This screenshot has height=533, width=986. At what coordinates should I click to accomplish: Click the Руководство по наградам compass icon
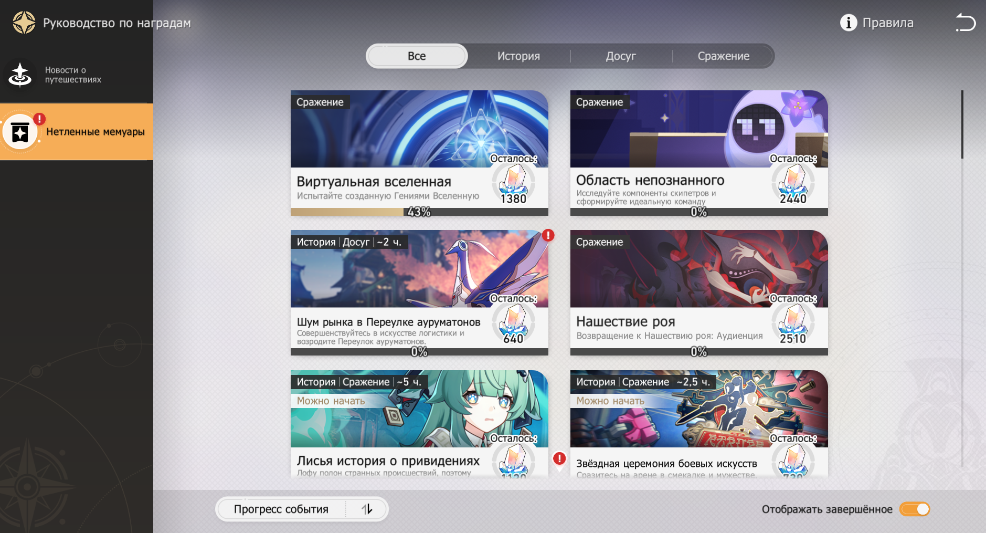pos(24,23)
